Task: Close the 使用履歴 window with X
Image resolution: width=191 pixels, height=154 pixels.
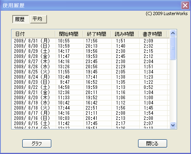Action: pos(185,6)
